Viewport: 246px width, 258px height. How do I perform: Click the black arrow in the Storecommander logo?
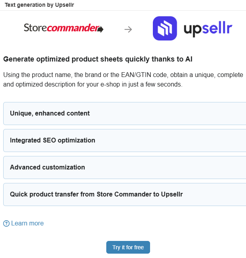pos(100,29)
